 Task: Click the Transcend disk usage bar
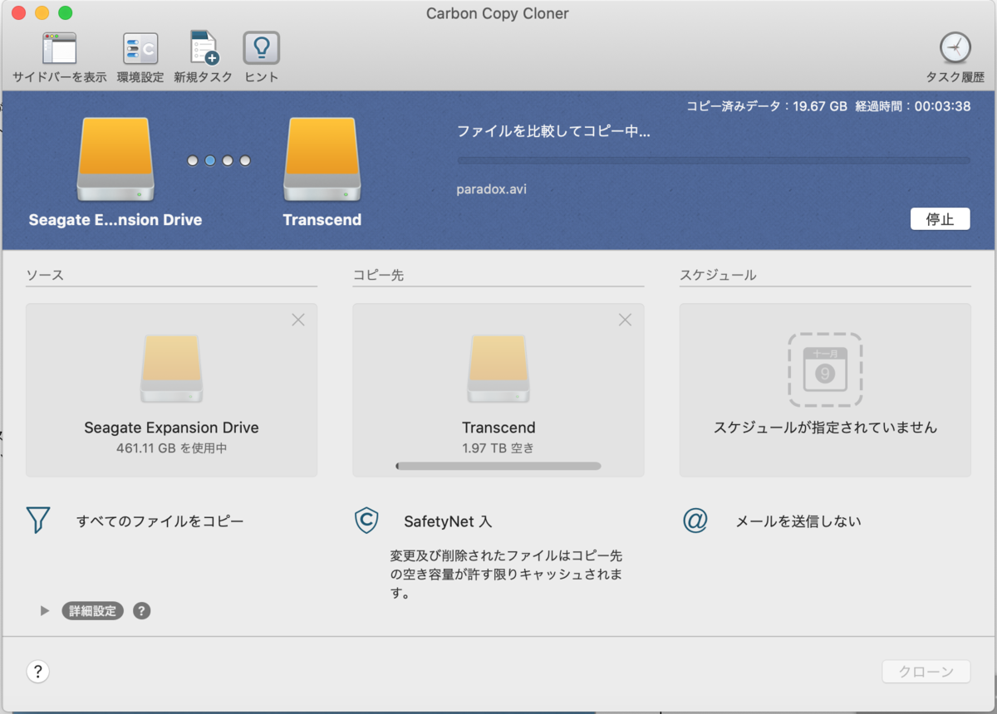tap(498, 467)
